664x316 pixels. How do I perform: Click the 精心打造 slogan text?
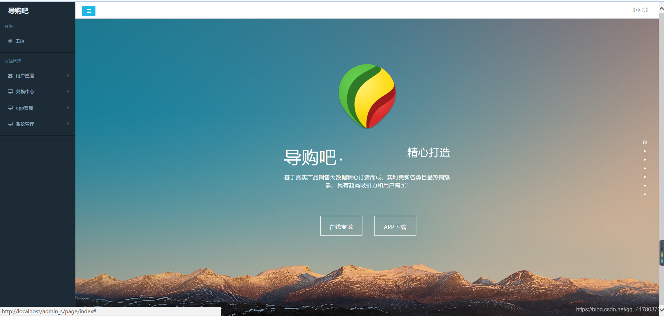point(428,153)
